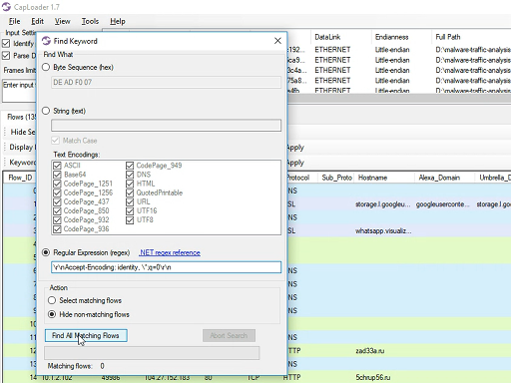Click the search progress bar
The width and height of the screenshot is (511, 383).
152,353
